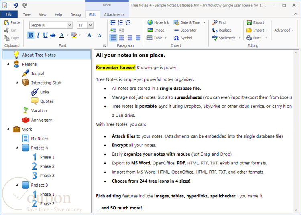Collapse the Personal tree node

coord(8,64)
